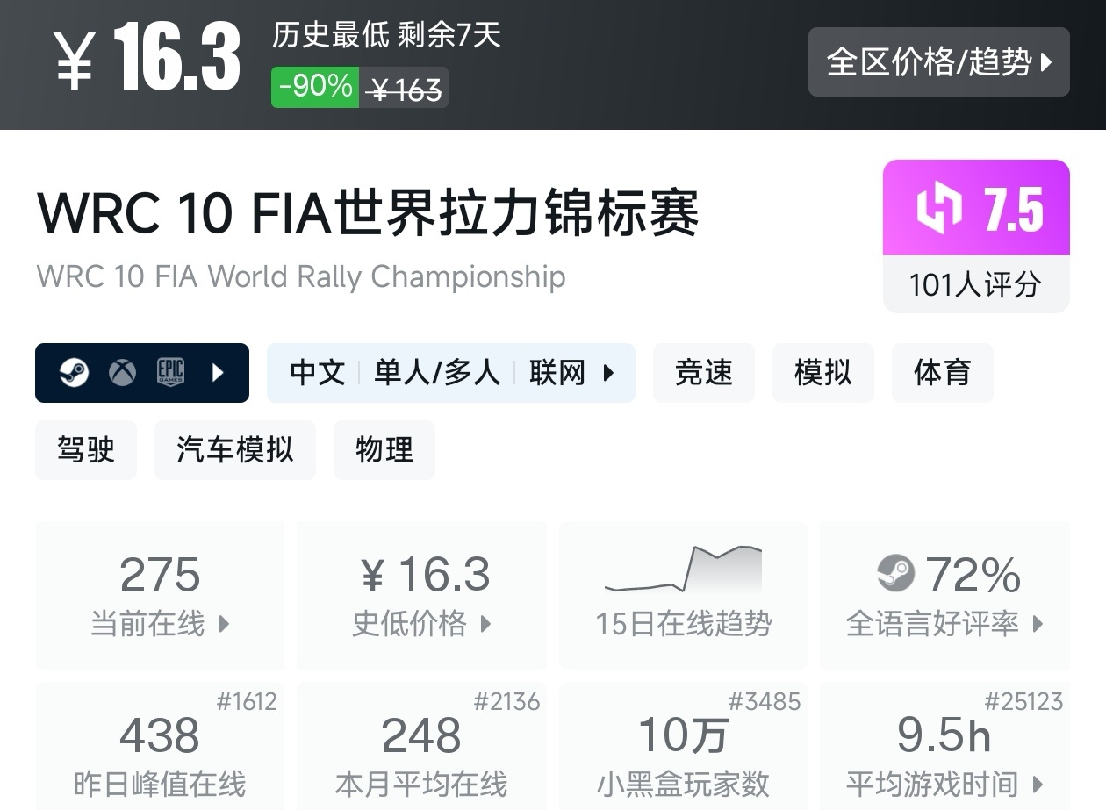Click the #3485 rank label
Viewport: 1106px width, 810px height.
[x=765, y=702]
